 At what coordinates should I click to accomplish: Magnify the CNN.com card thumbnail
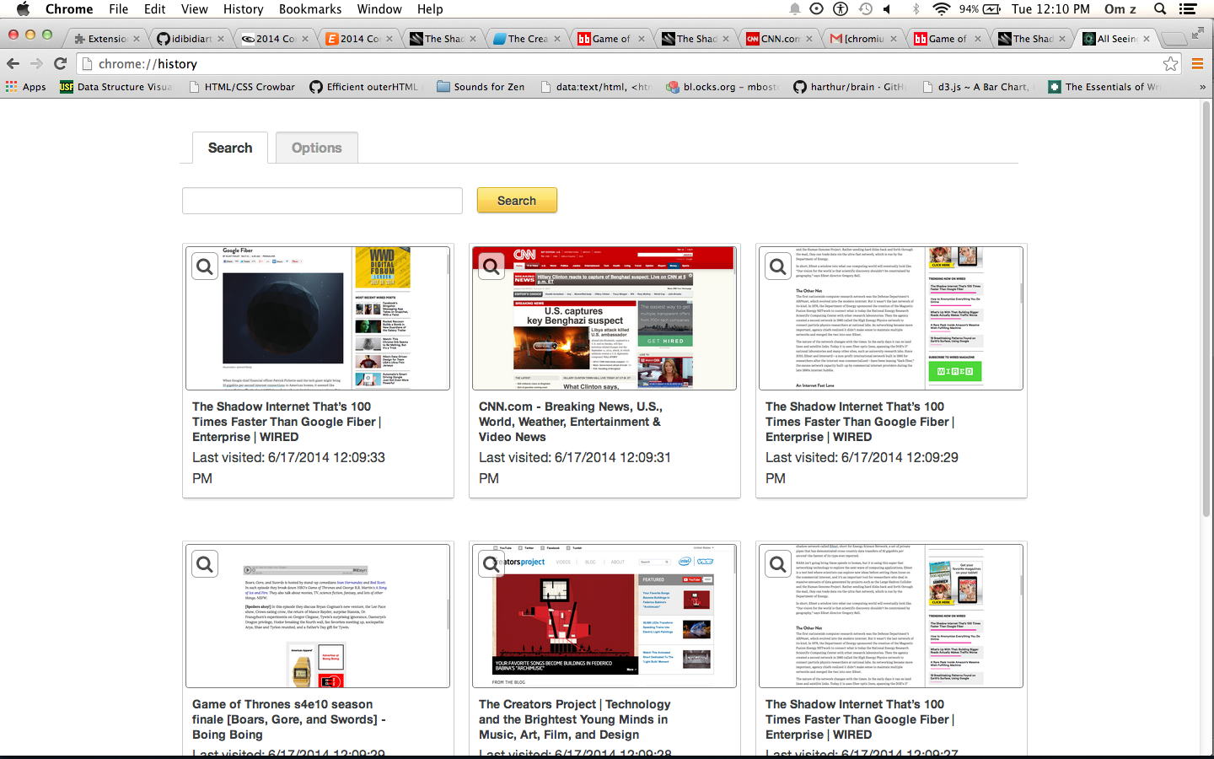492,267
